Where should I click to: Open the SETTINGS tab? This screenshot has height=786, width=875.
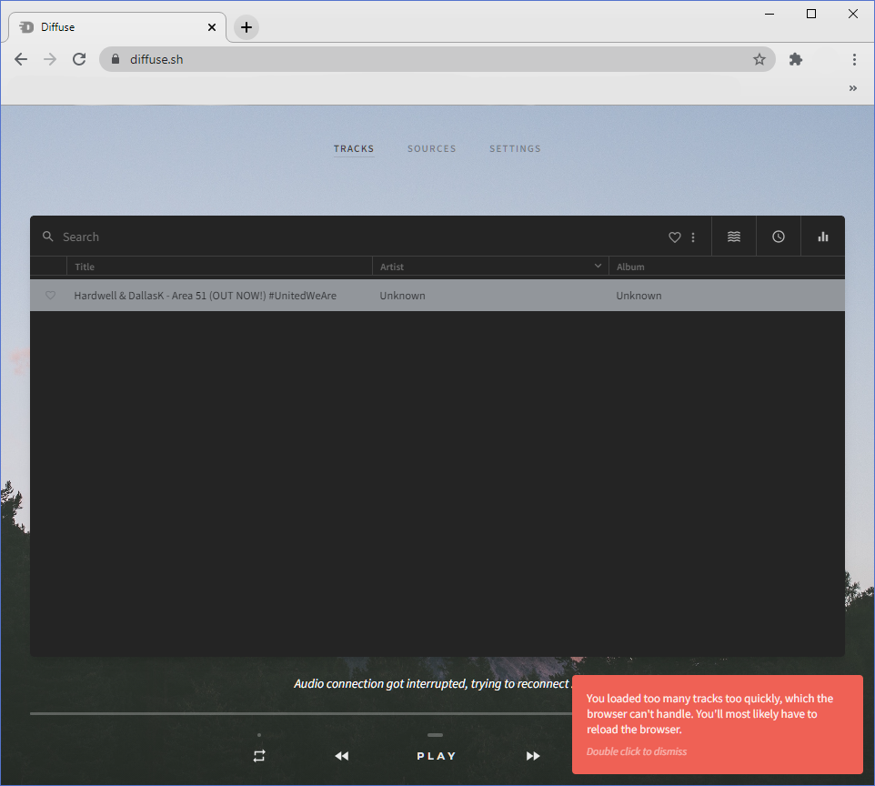[x=515, y=148]
